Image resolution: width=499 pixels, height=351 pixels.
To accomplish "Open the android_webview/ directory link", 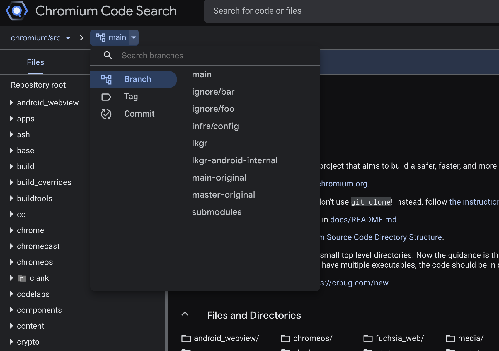I will pos(226,338).
